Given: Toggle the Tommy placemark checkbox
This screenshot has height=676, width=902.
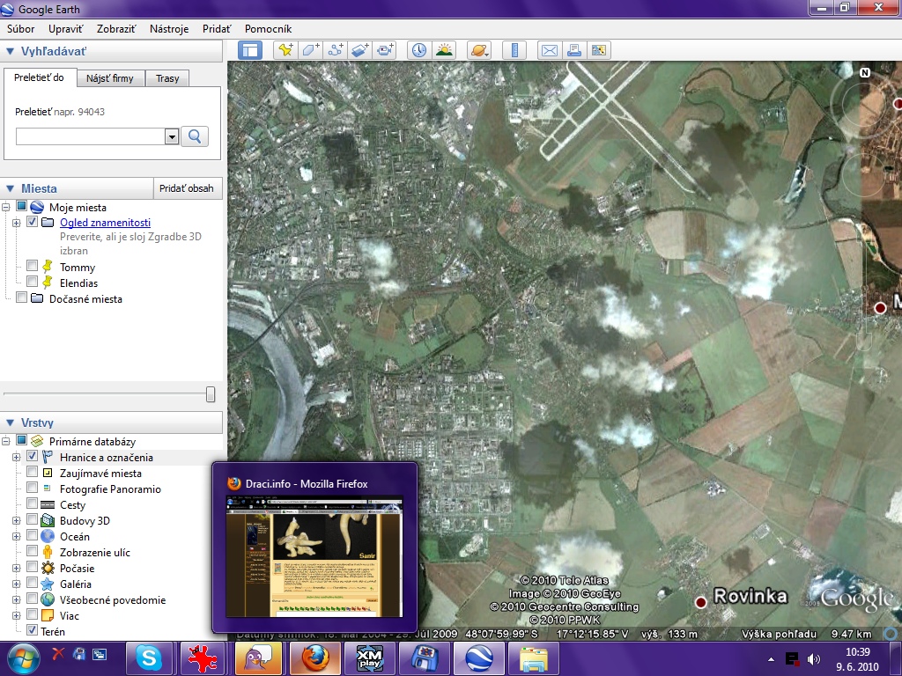Looking at the screenshot, I should (33, 266).
